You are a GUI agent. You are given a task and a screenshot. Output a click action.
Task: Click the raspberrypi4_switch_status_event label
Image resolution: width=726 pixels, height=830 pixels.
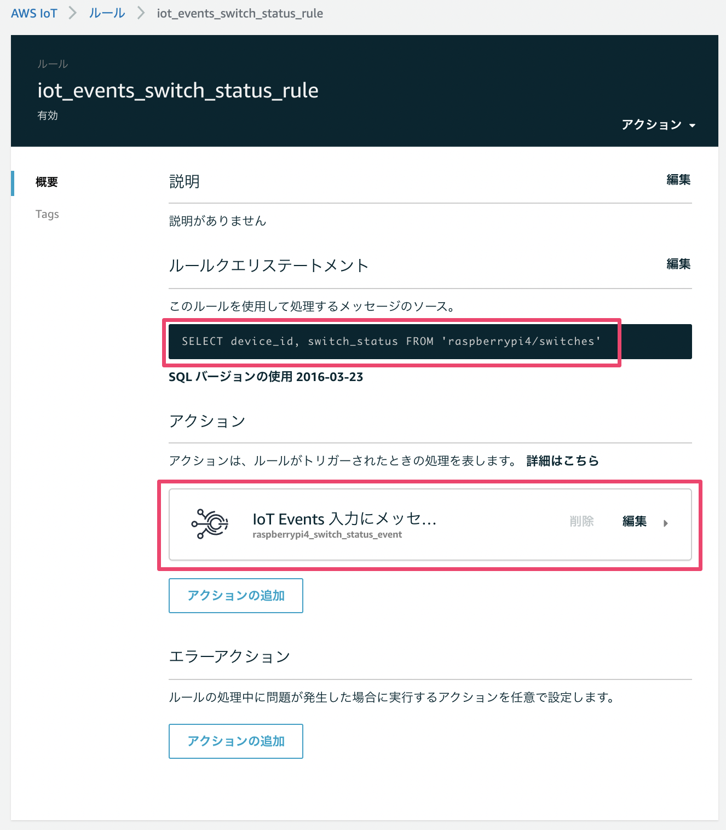[x=326, y=534]
